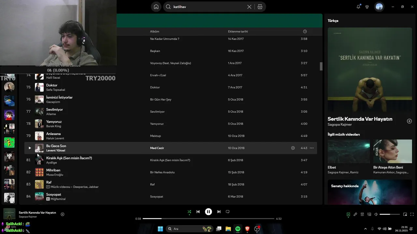Click the Türkçe heading in right panel

pos(333,20)
